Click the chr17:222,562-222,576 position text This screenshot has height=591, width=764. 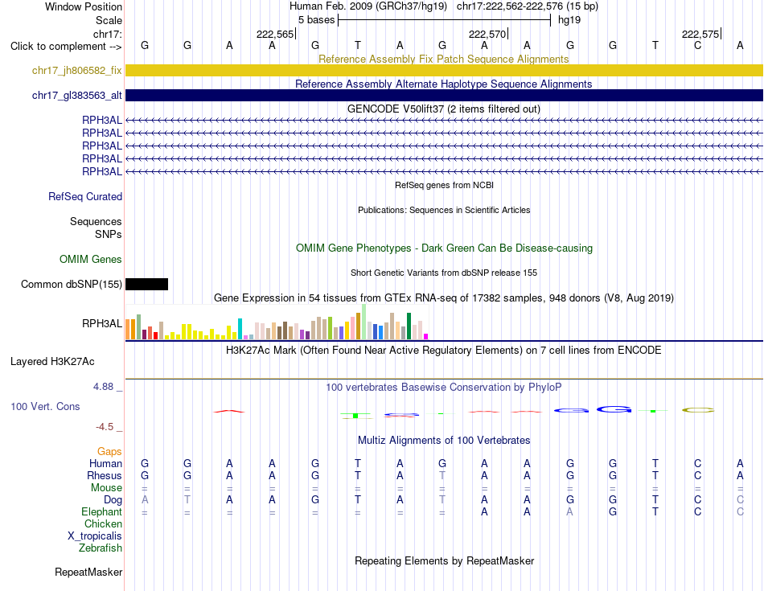click(528, 6)
